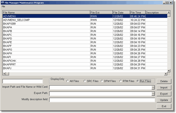Select the BKAPIPRT file row

pos(85,64)
